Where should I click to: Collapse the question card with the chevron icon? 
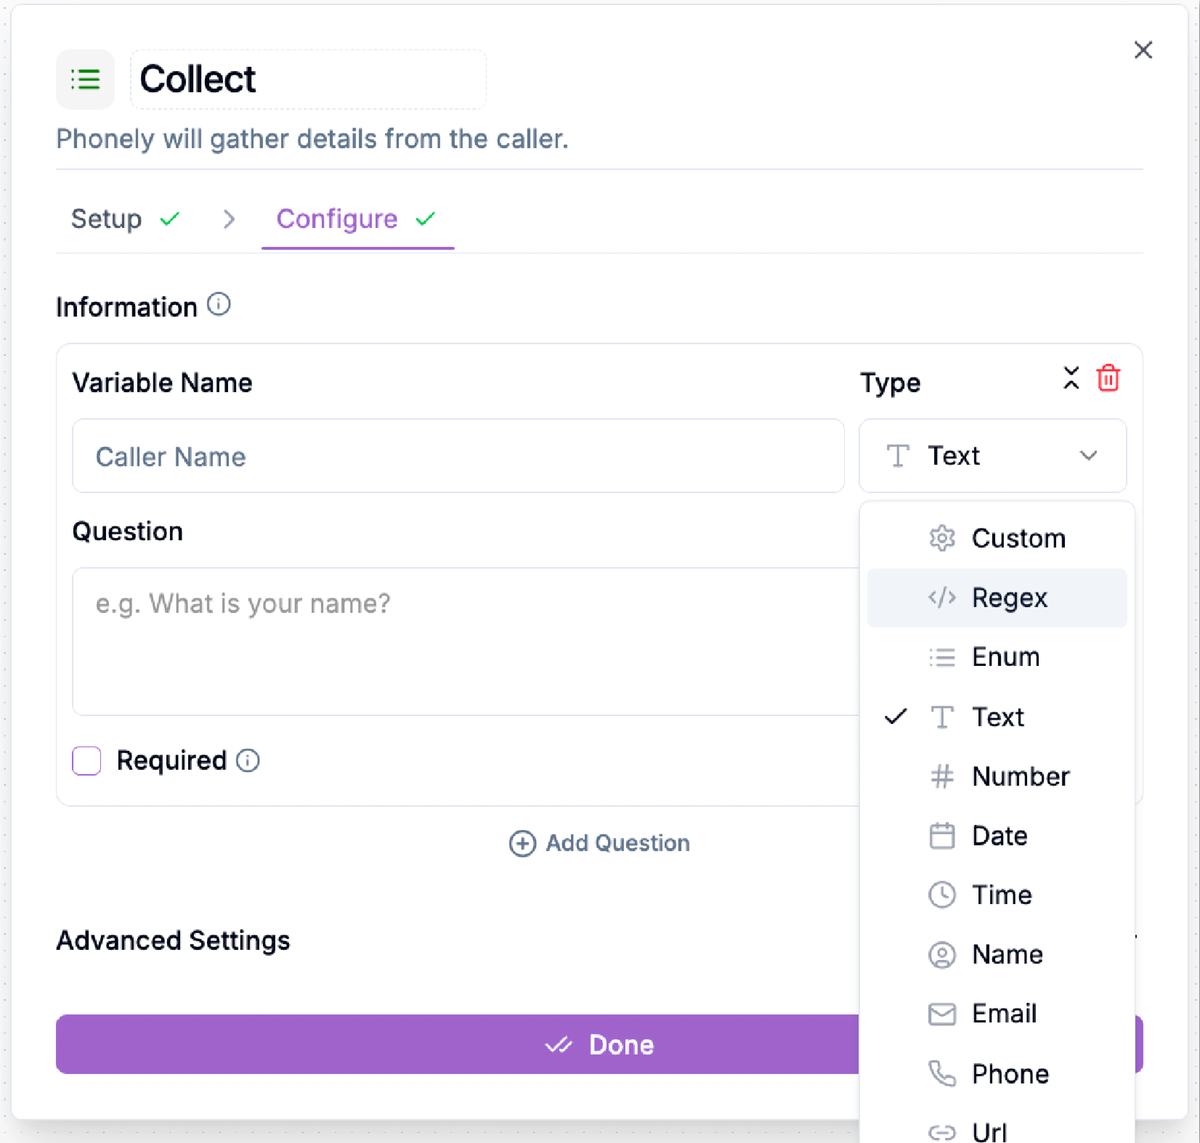click(1070, 378)
